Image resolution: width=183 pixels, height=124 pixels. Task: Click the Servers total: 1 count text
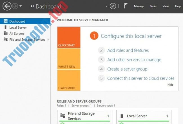(106, 106)
